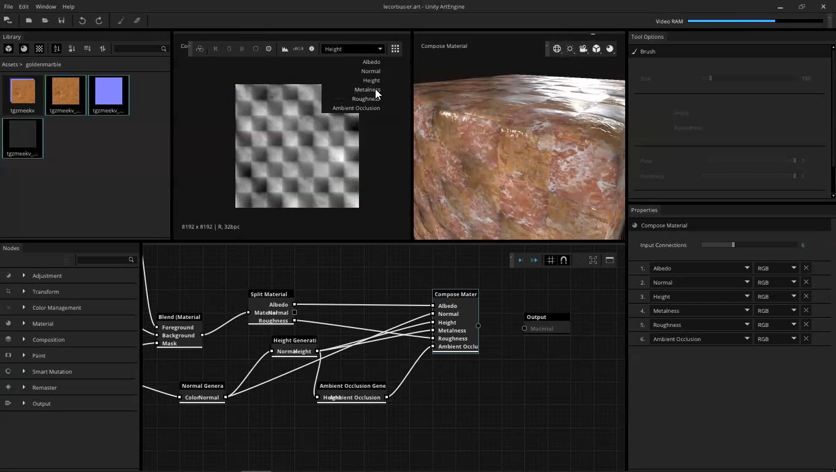Expand the Adjustment node category
This screenshot has width=836, height=472.
24,275
